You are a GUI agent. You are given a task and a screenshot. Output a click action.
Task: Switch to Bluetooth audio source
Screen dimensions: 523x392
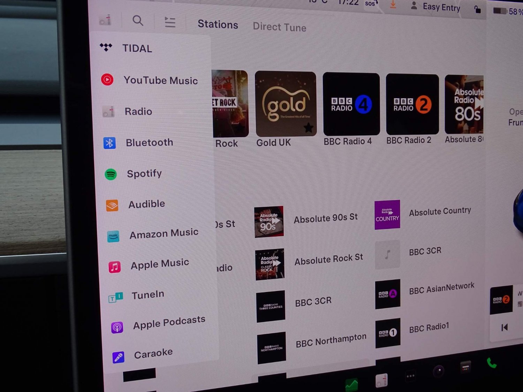pos(138,143)
